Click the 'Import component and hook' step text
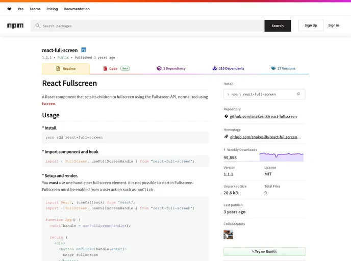The image size is (351, 261). tap(71, 151)
